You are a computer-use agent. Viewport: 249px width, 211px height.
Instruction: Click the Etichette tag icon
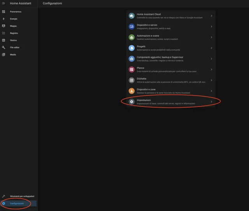pos(132,80)
